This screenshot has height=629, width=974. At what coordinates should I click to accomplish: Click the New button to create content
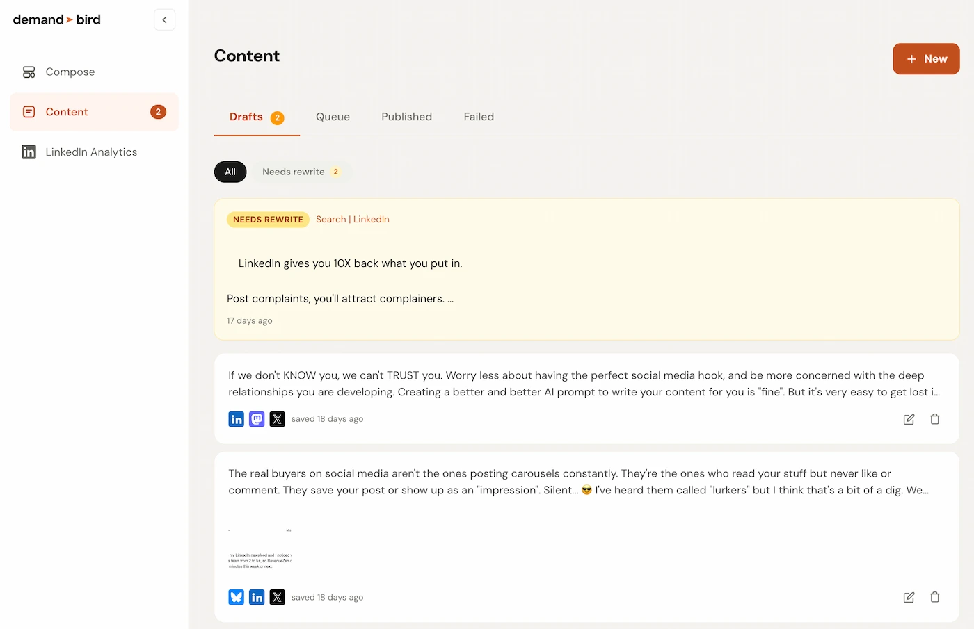[x=926, y=58]
